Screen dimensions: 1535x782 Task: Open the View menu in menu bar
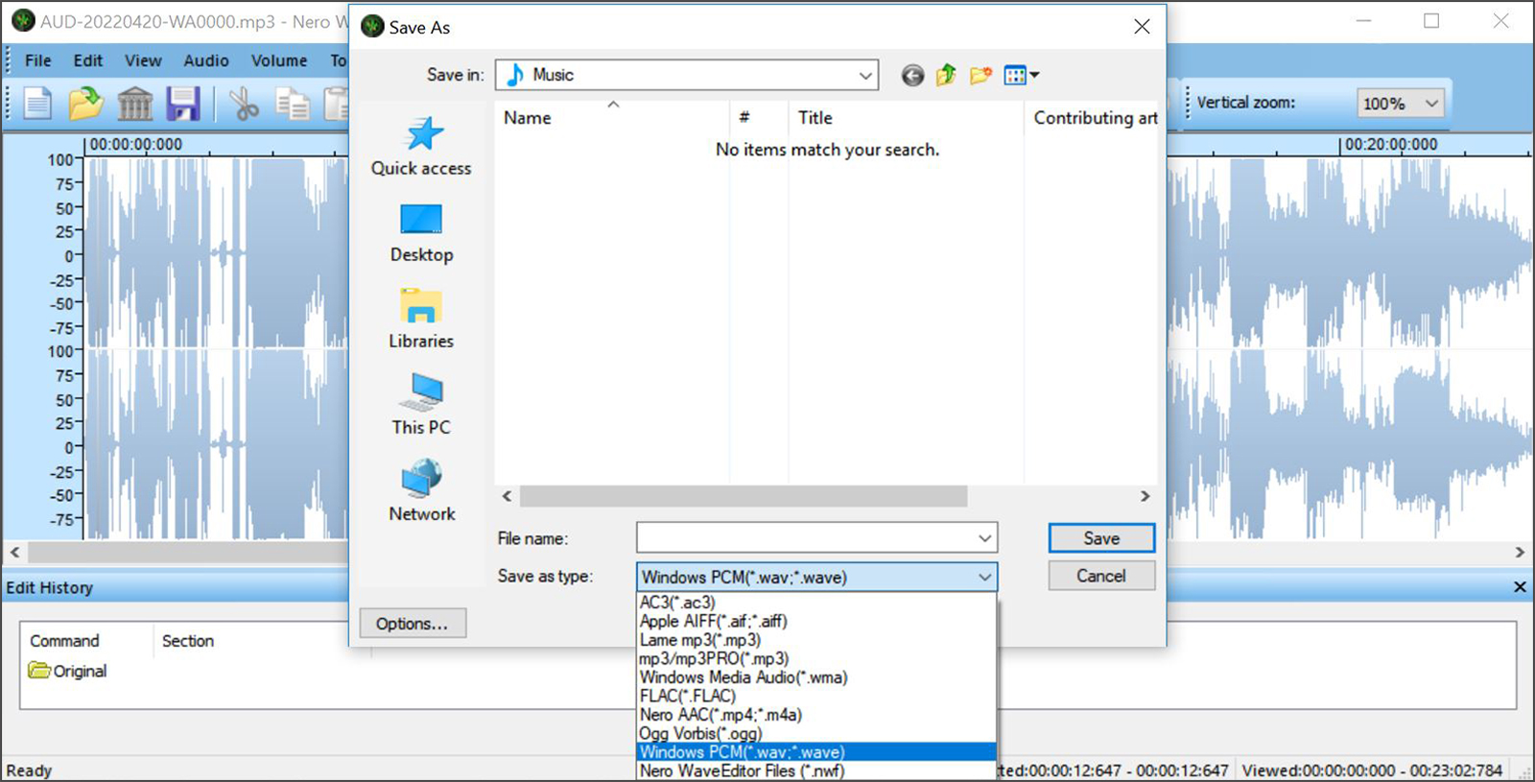pos(143,60)
